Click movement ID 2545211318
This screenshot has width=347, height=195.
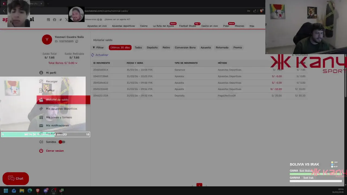101,96
